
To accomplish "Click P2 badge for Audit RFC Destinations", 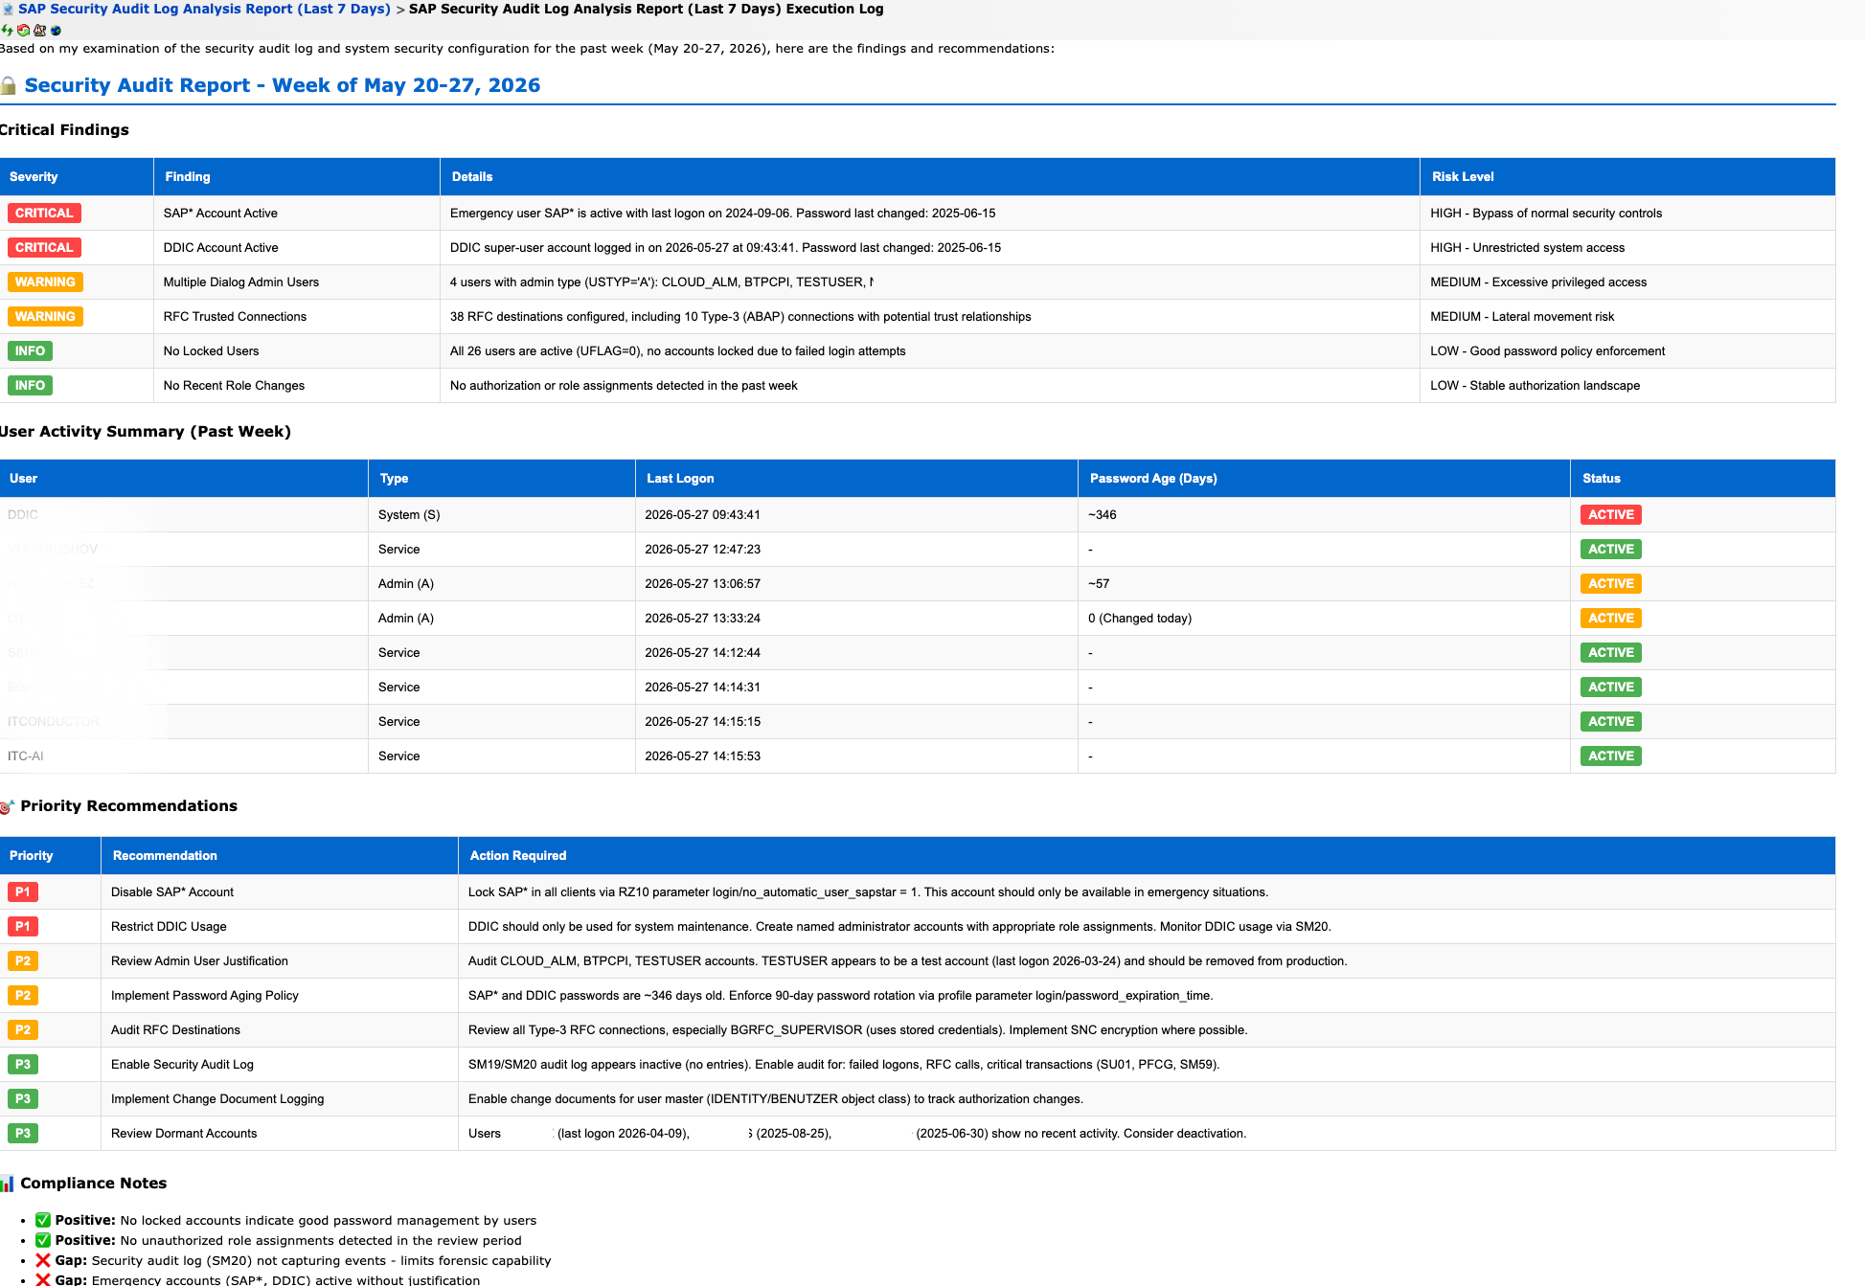I will [23, 1030].
